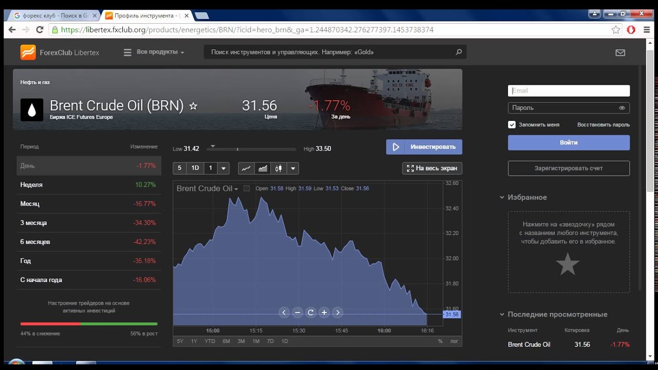
Task: Select the candlestick chart type icon
Action: point(279,168)
